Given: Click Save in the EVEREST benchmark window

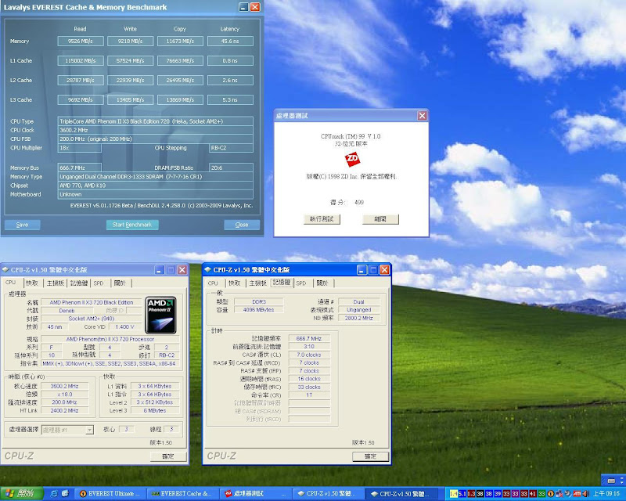Looking at the screenshot, I should (23, 225).
